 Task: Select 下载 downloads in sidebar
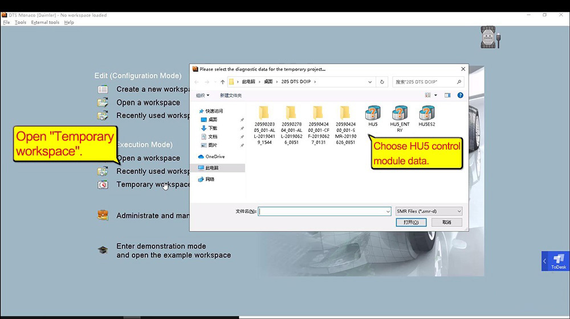pos(213,128)
